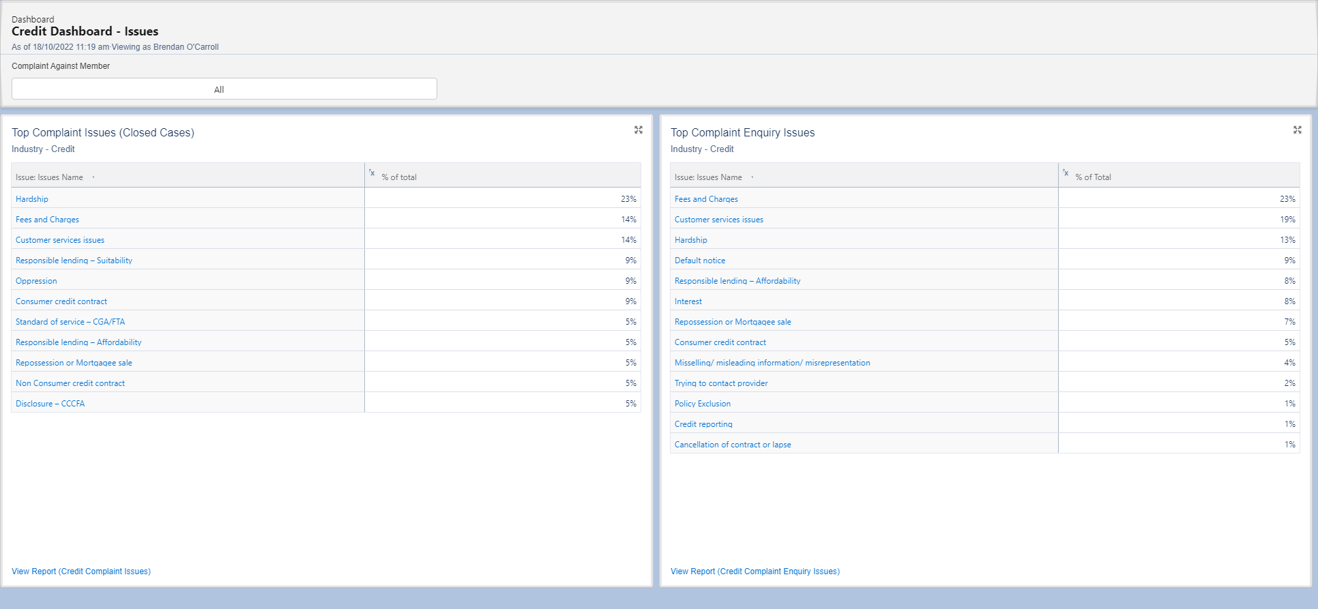
Task: Open the Oppression issue link
Action: click(36, 281)
